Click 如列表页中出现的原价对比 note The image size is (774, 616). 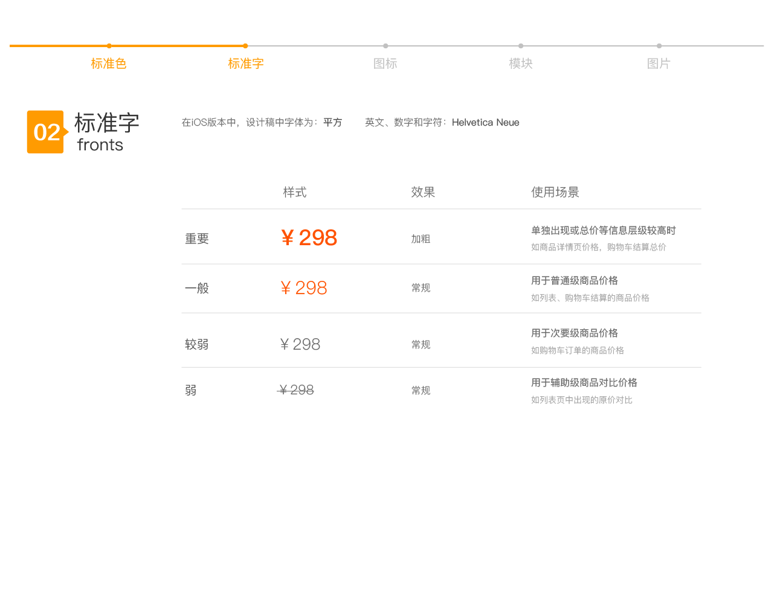[x=582, y=400]
